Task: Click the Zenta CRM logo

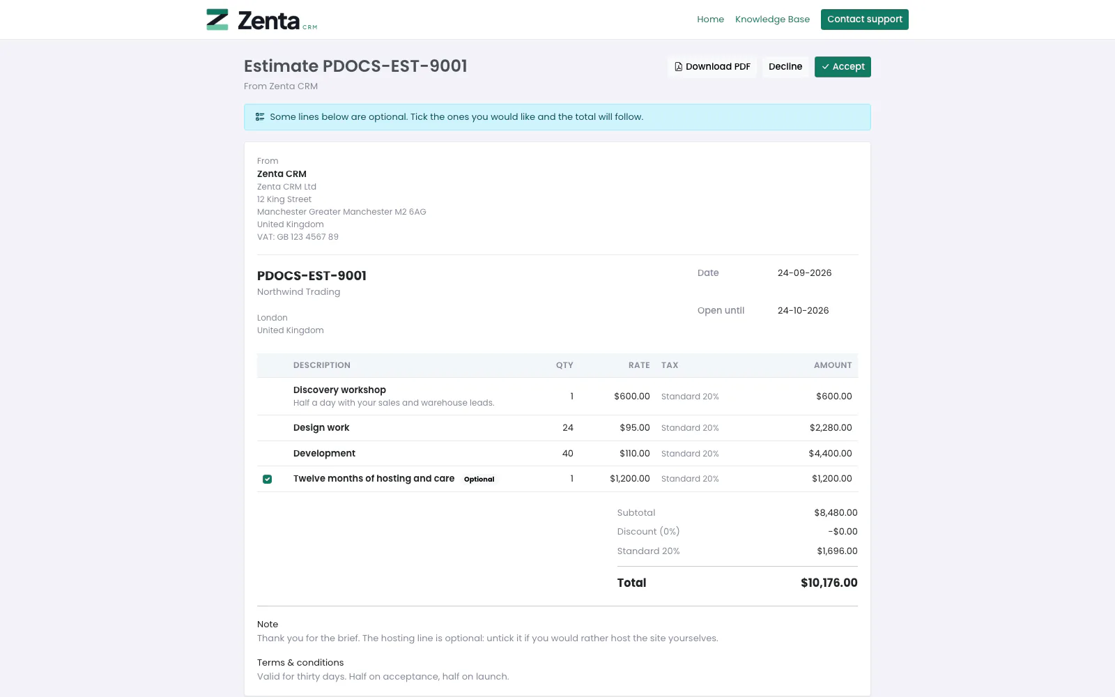Action: (262, 20)
